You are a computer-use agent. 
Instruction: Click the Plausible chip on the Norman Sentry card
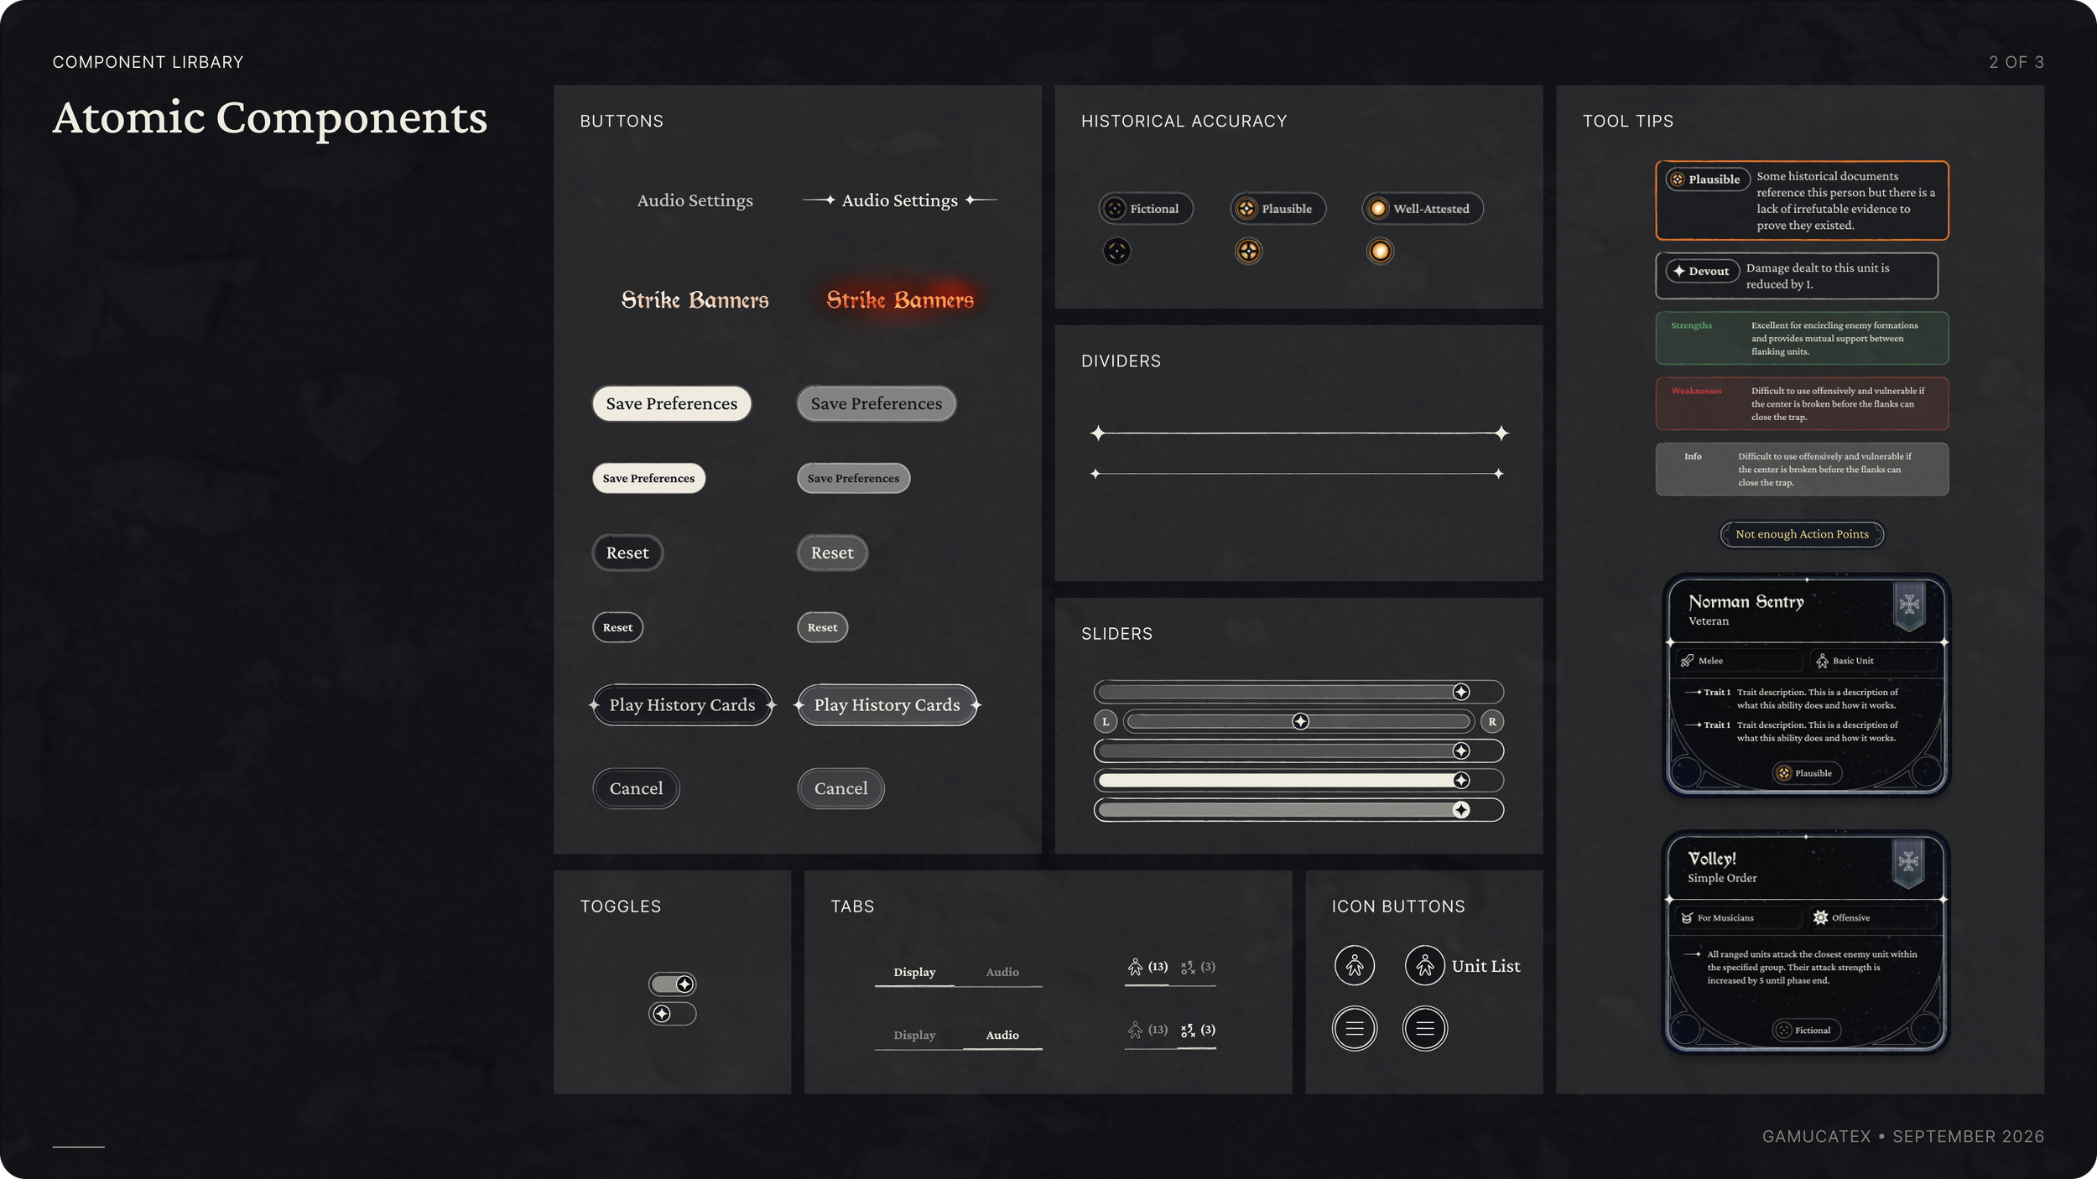(1807, 773)
